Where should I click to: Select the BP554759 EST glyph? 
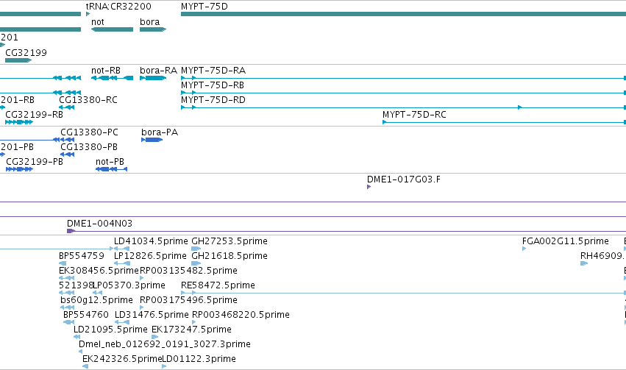[63, 263]
